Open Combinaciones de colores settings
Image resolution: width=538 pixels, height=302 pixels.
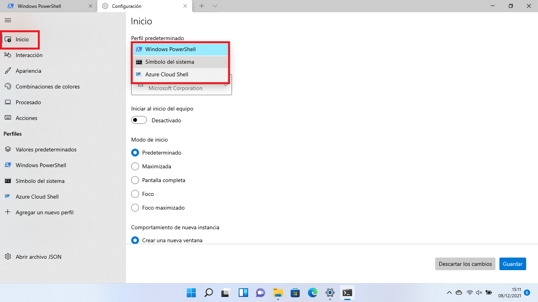(63, 87)
